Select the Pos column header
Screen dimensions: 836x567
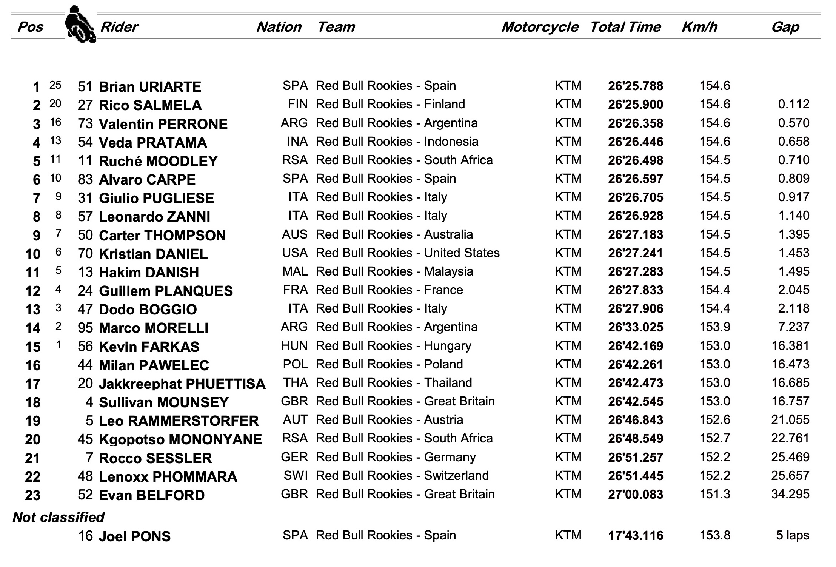[31, 27]
